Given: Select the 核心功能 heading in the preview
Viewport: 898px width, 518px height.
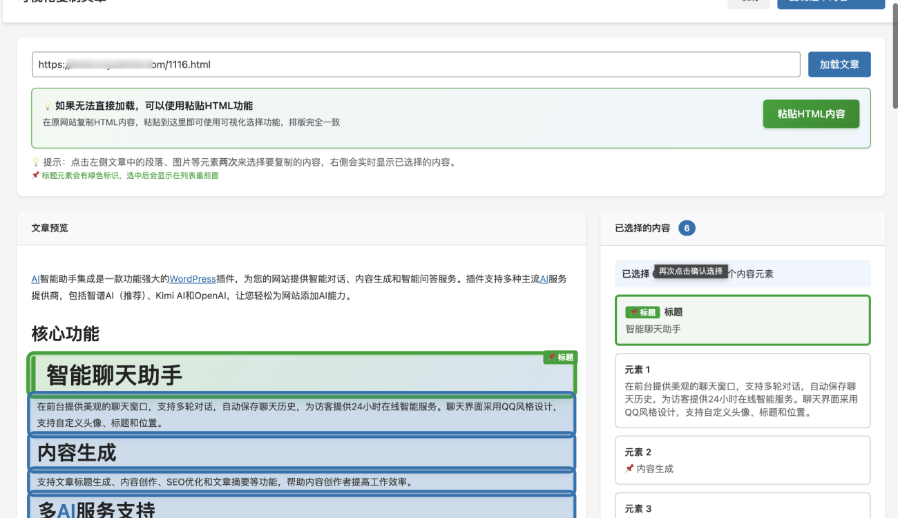Looking at the screenshot, I should (66, 334).
